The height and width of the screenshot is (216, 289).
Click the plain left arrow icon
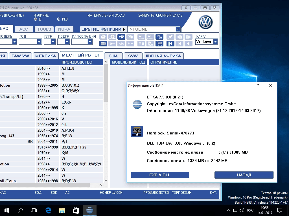click(188, 44)
